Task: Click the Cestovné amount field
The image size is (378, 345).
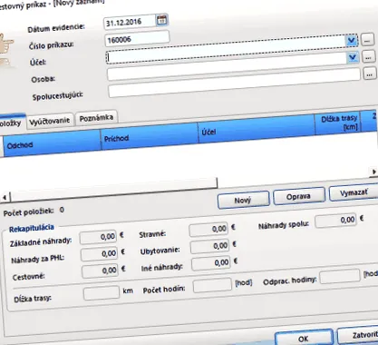Action: [x=101, y=271]
